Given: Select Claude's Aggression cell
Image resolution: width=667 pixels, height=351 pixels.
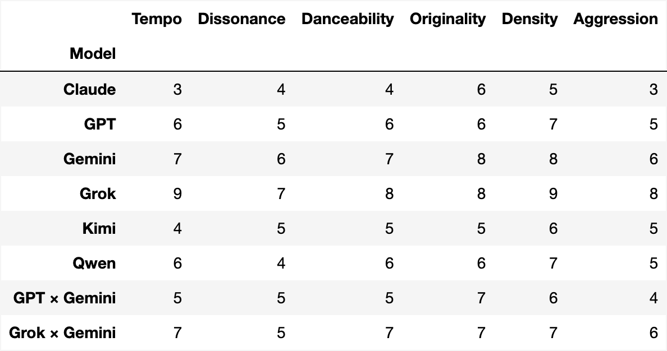Looking at the screenshot, I should [654, 89].
